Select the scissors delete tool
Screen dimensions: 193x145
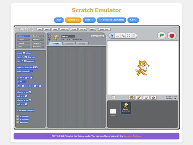point(123,36)
